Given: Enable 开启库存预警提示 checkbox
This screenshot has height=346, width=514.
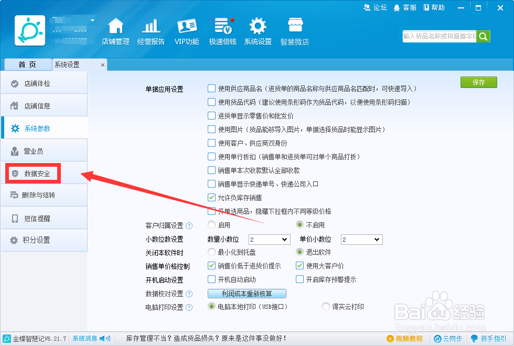Looking at the screenshot, I should (x=299, y=279).
